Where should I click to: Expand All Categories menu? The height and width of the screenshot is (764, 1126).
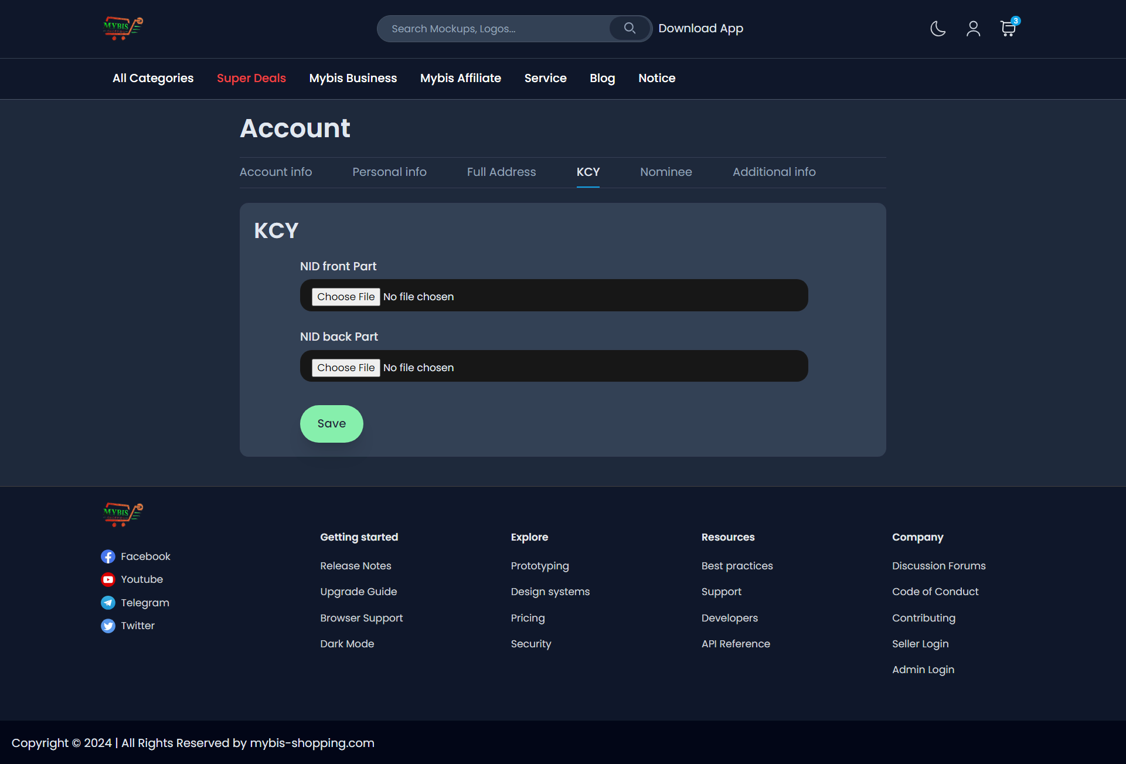coord(153,78)
